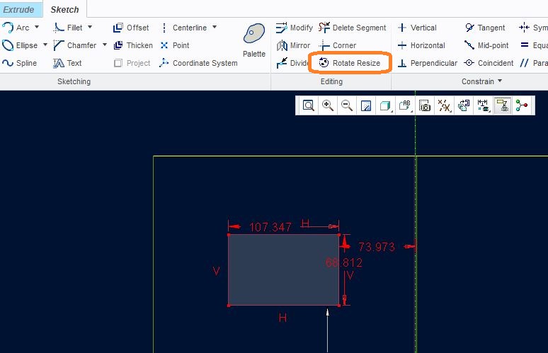Click the Delete Segment tool
Image resolution: width=548 pixels, height=353 pixels.
pyautogui.click(x=353, y=28)
